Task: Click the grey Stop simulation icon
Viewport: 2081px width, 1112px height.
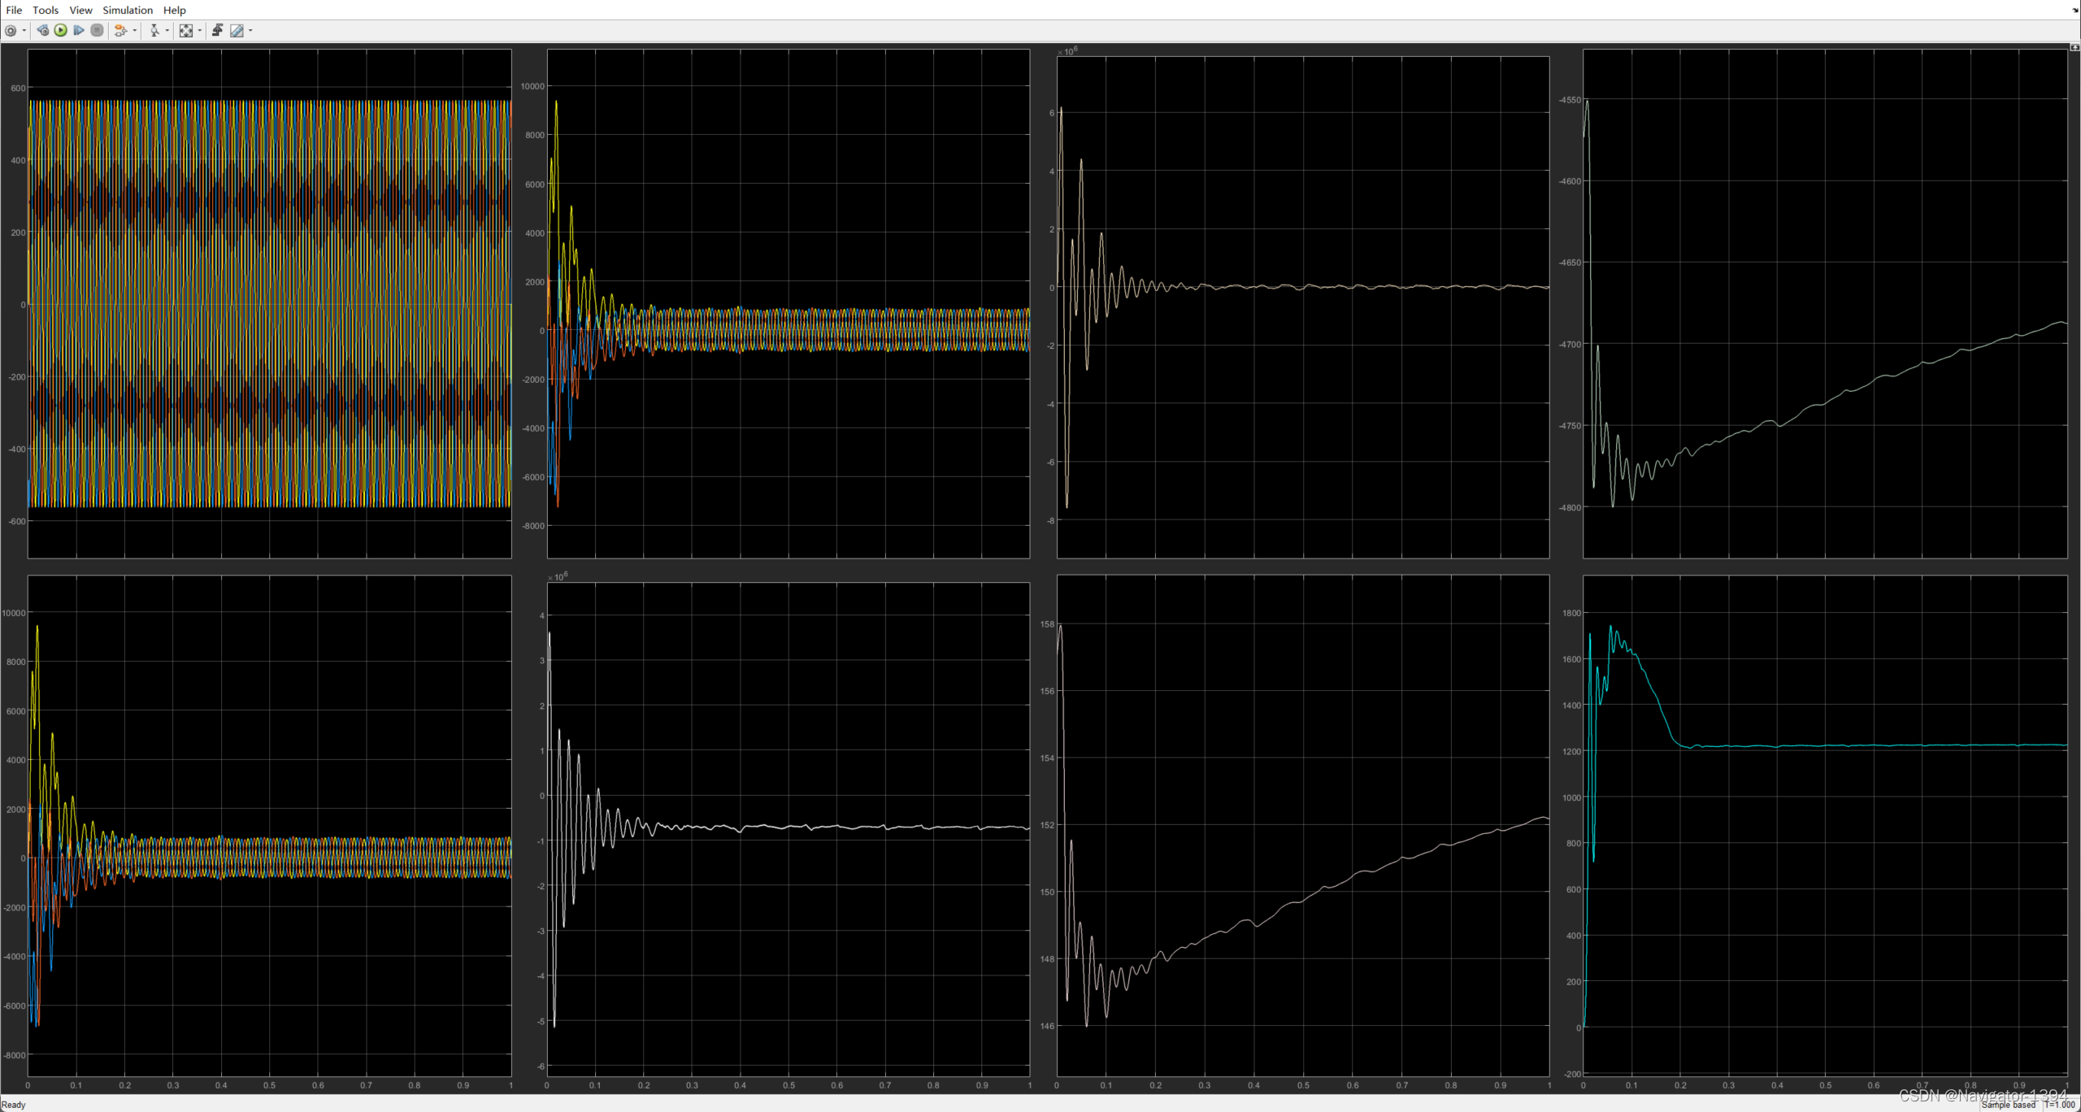Action: click(x=97, y=31)
